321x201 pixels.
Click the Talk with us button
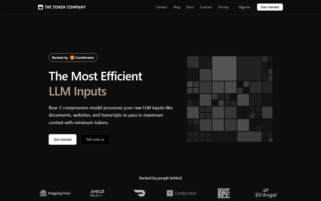[95, 139]
